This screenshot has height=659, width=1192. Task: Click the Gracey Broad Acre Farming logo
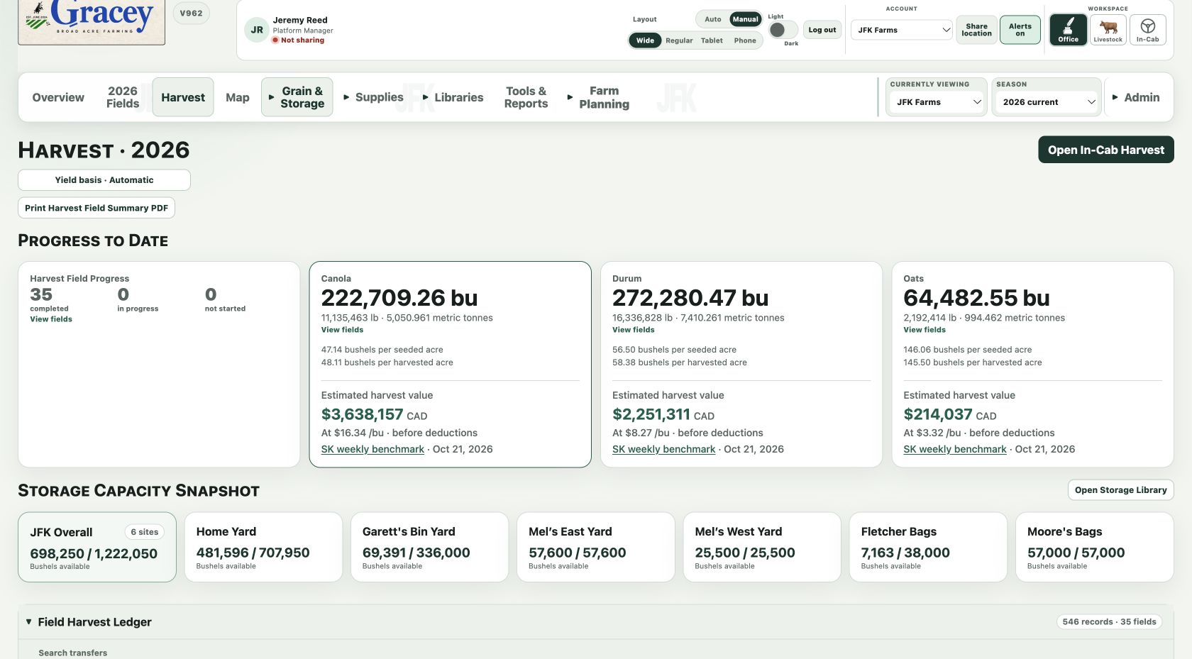[x=92, y=21]
